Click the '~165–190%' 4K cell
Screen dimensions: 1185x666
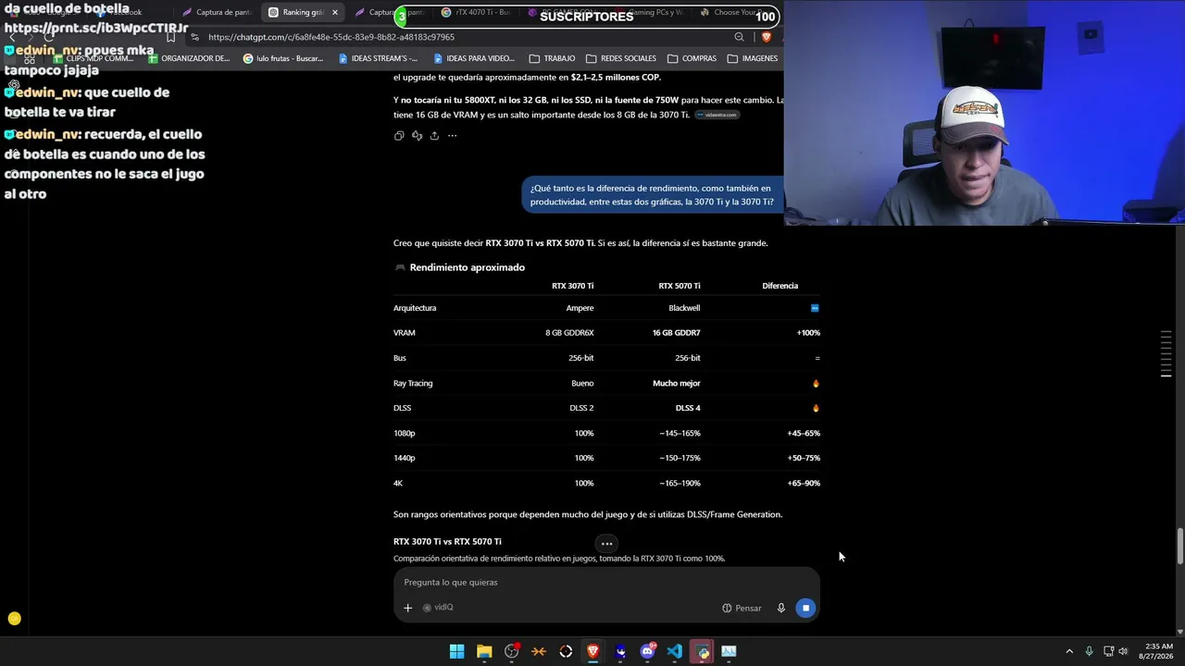(x=680, y=483)
